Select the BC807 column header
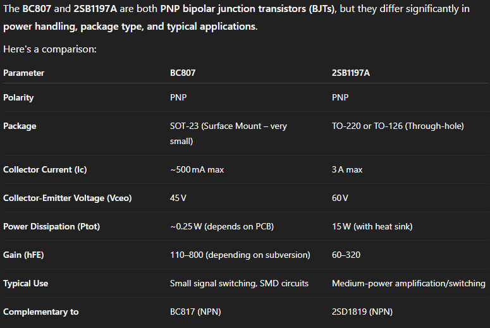This screenshot has height=328, width=490. click(183, 73)
